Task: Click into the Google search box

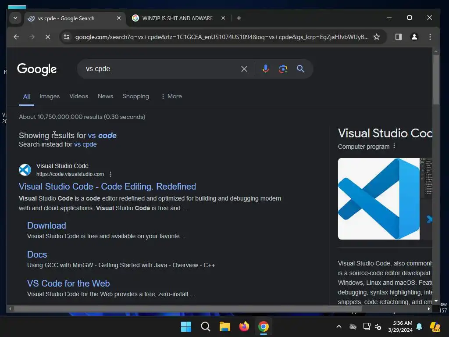Action: click(x=160, y=69)
